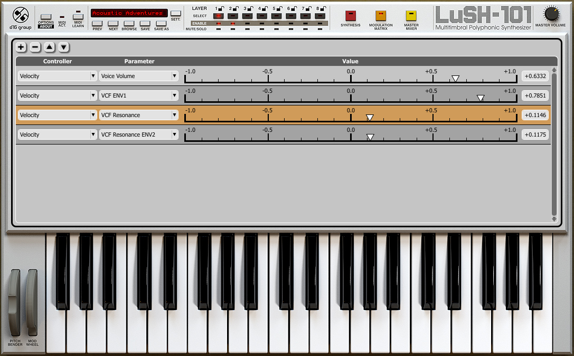This screenshot has width=574, height=356.
Task: Open the red Synthesis view button
Action: pyautogui.click(x=350, y=16)
